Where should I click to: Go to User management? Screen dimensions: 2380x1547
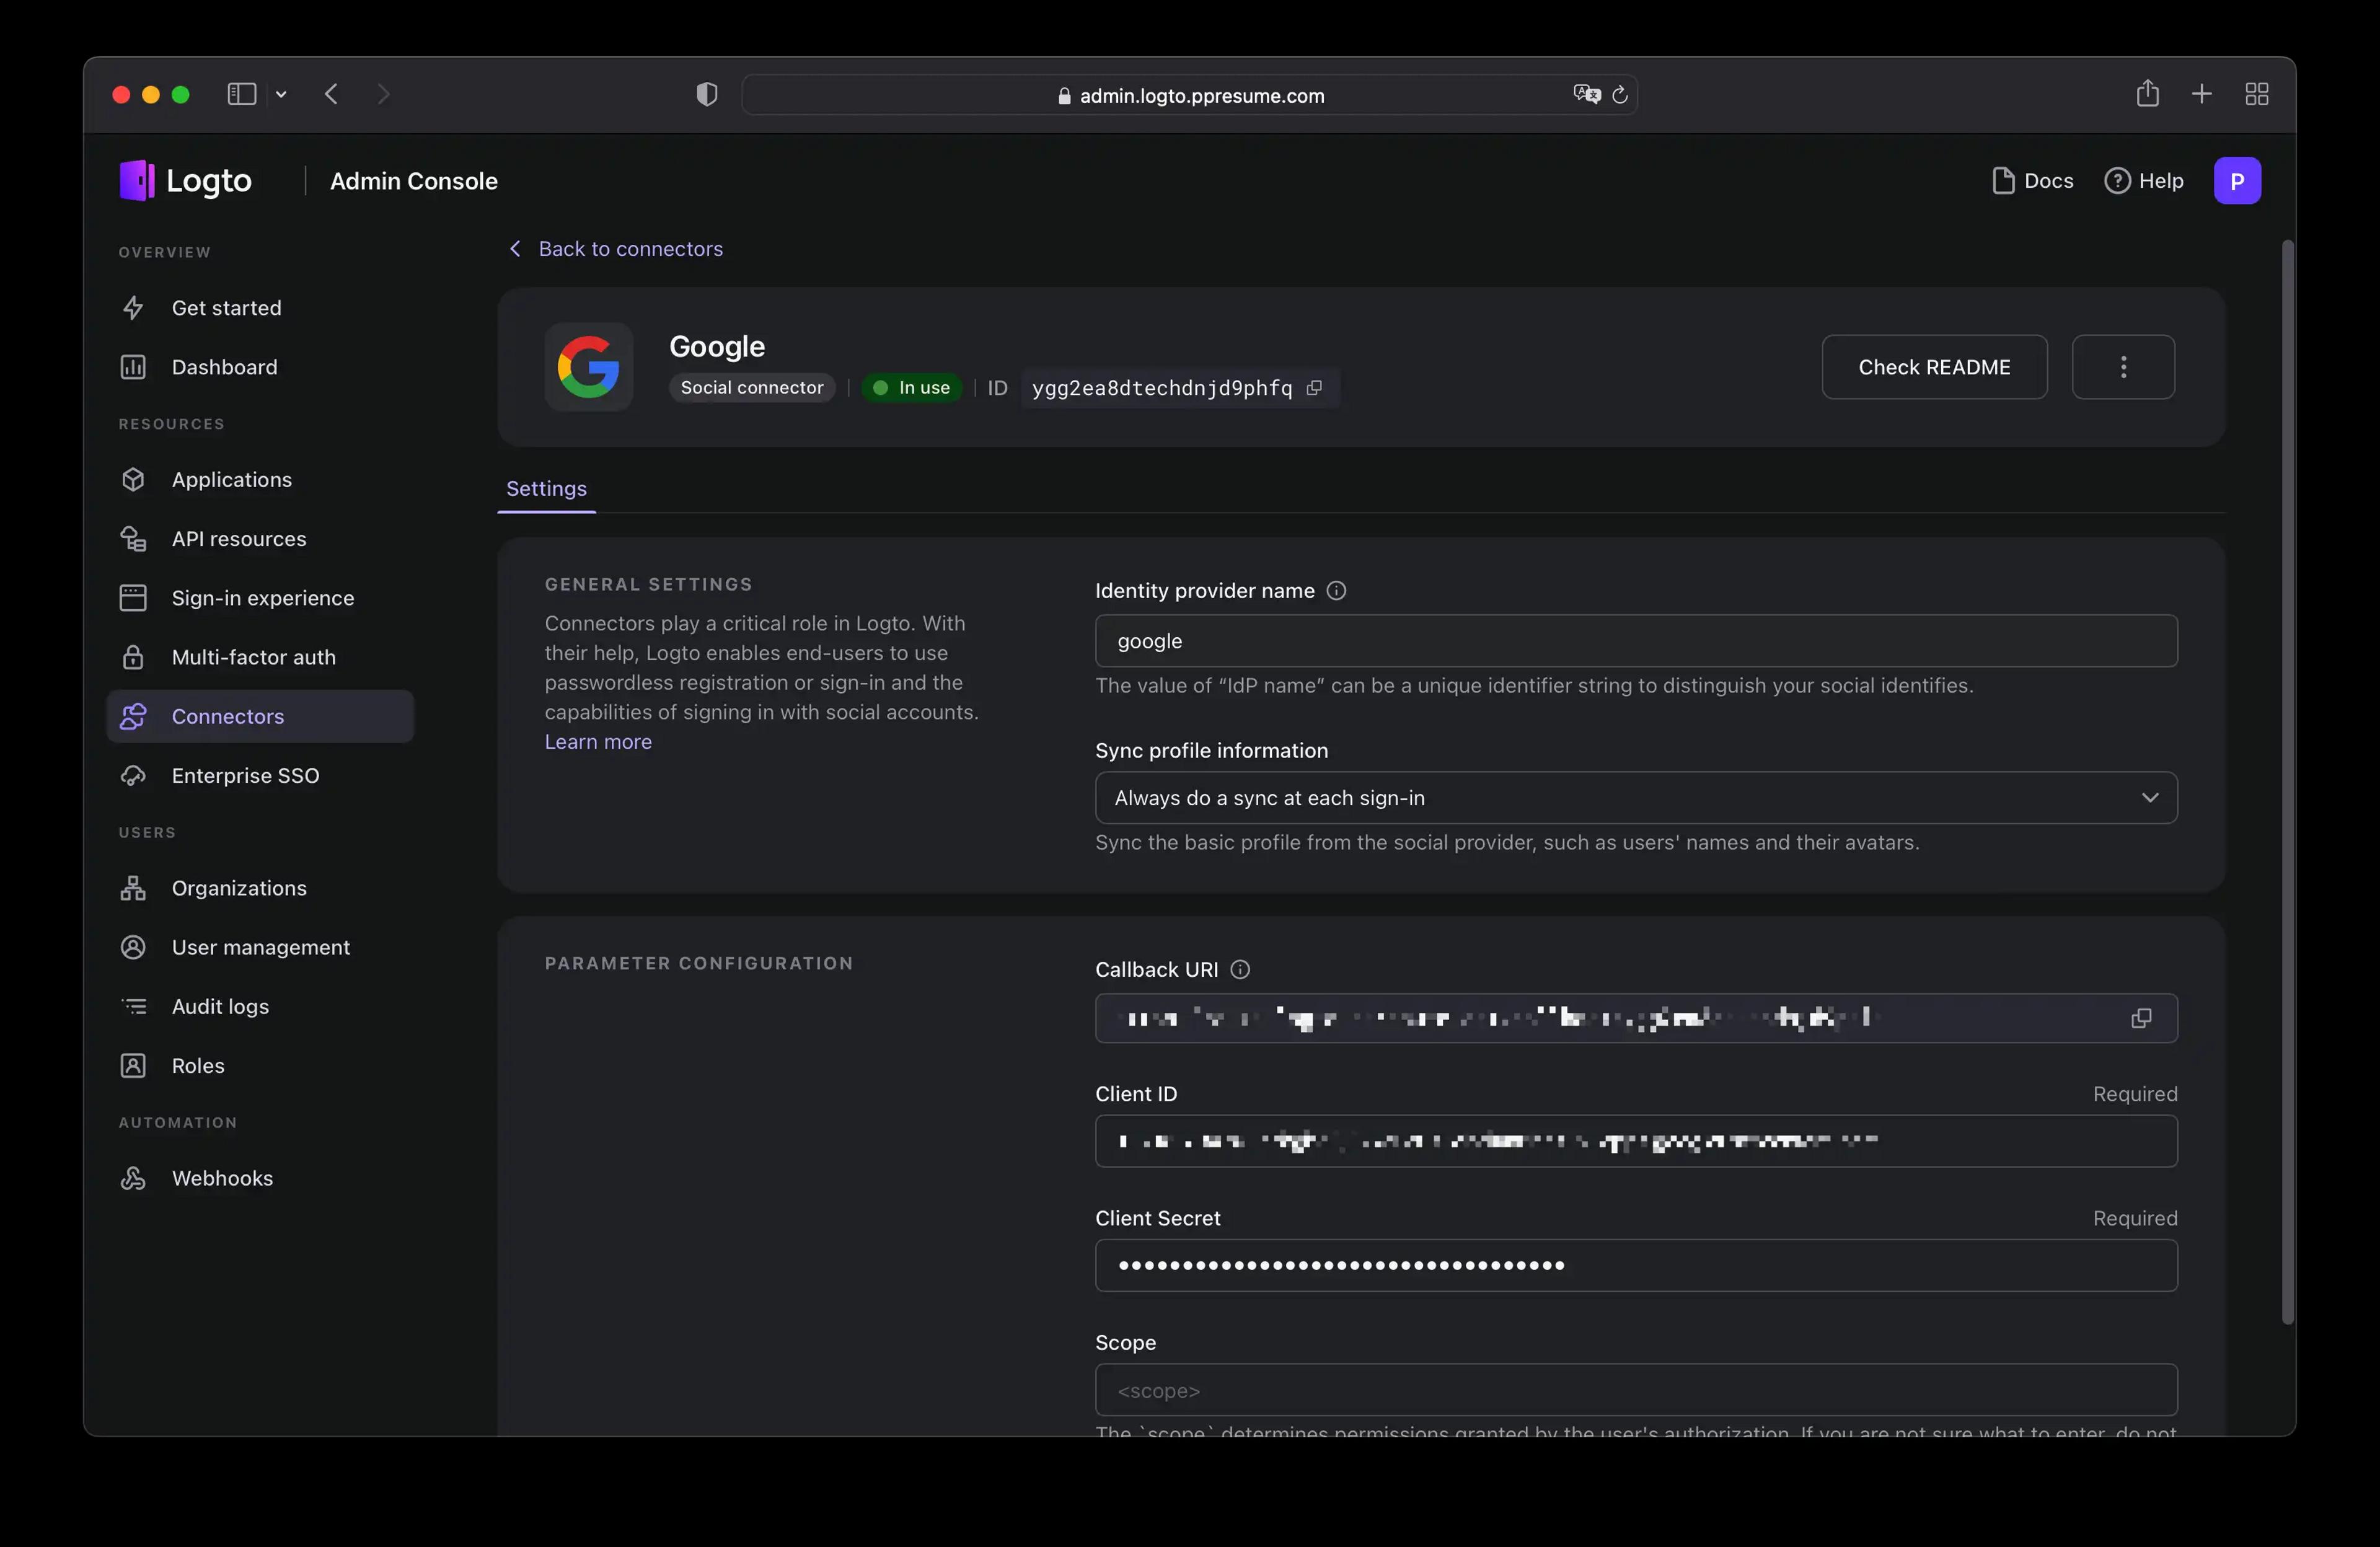(260, 947)
